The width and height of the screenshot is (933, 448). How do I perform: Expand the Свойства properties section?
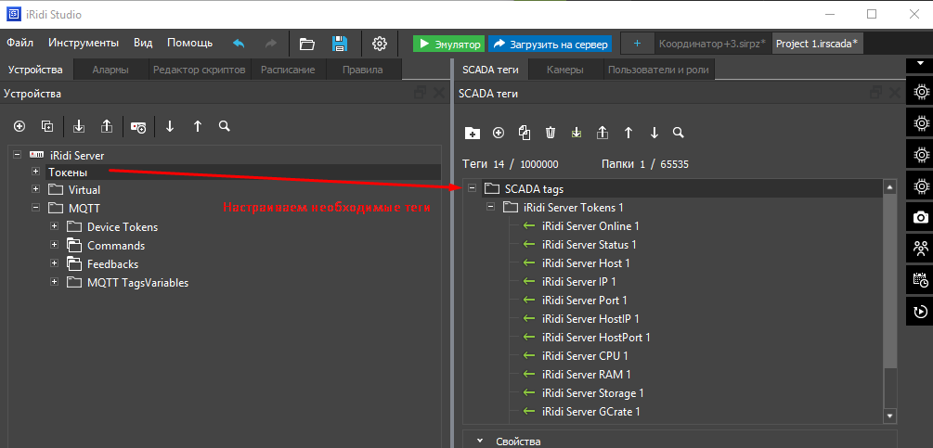pyautogui.click(x=480, y=442)
